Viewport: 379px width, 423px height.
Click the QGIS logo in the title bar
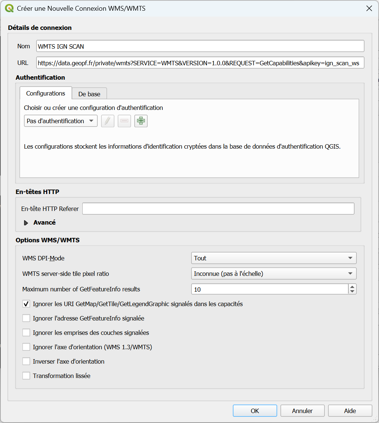pos(10,8)
